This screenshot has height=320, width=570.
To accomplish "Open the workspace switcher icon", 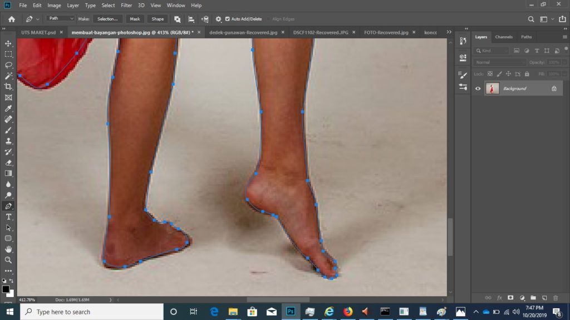I will [544, 19].
